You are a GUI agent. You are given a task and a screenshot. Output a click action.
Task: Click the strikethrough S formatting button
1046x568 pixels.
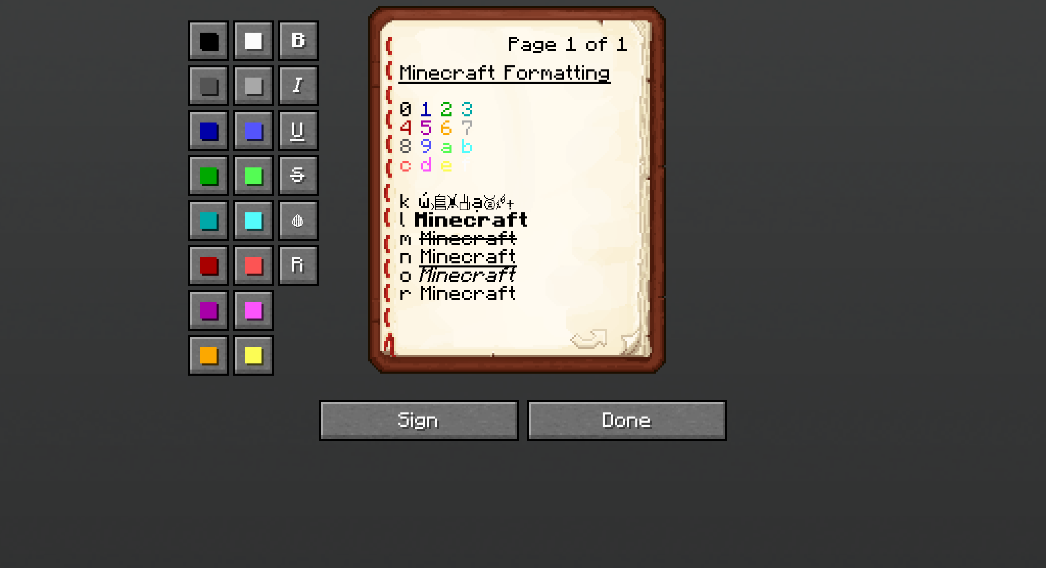click(x=298, y=176)
